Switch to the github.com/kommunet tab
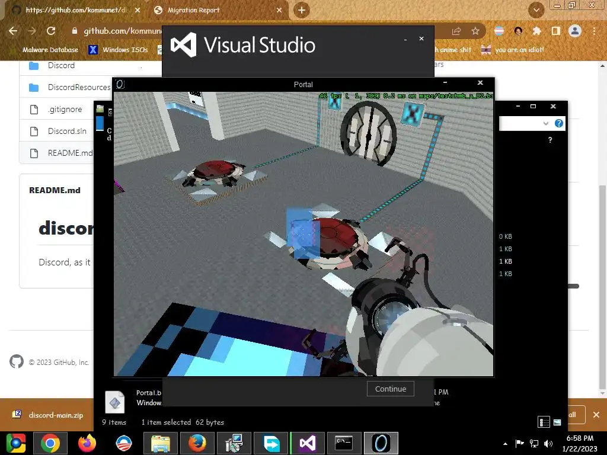The height and width of the screenshot is (455, 607). point(76,10)
